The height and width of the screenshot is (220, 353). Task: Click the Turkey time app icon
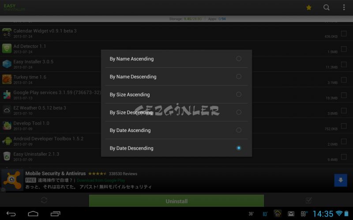click(x=7, y=79)
